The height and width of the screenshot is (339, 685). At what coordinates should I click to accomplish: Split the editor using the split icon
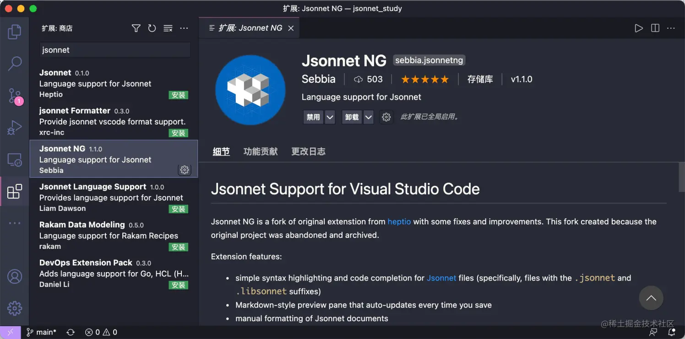pyautogui.click(x=655, y=28)
